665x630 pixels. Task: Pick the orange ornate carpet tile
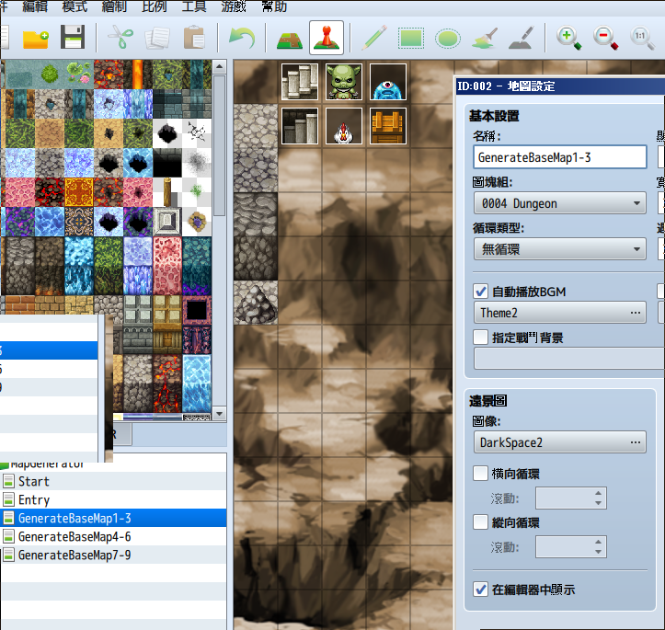79,192
